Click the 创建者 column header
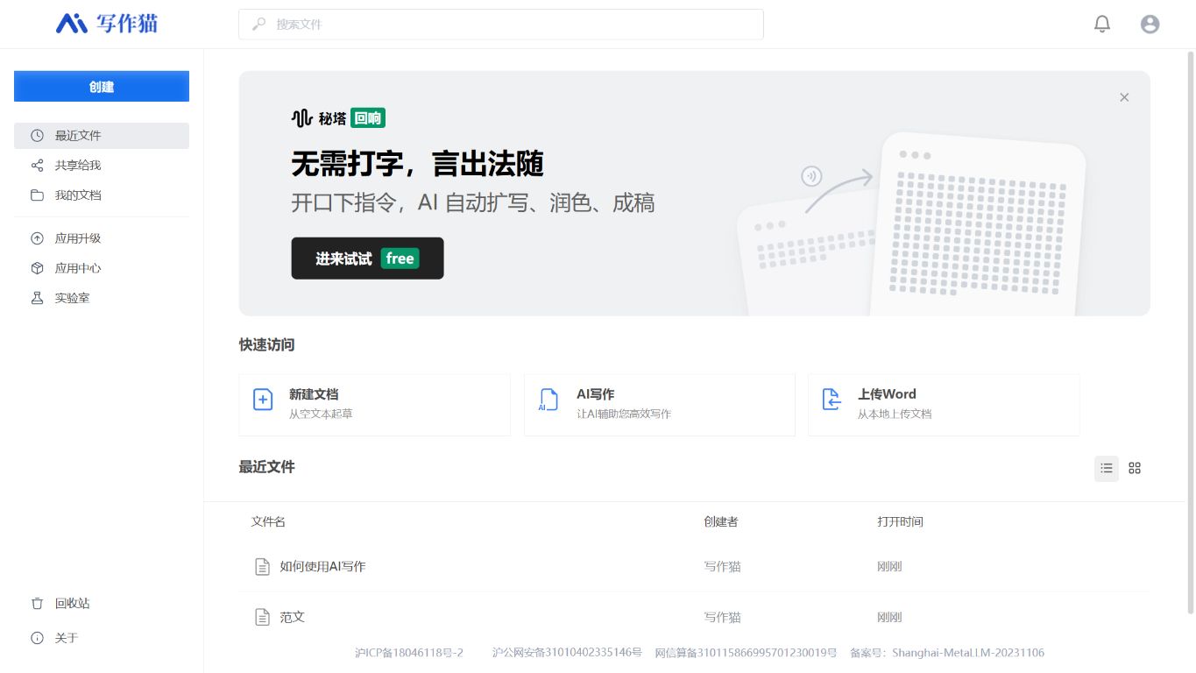The image size is (1196, 673). point(721,521)
